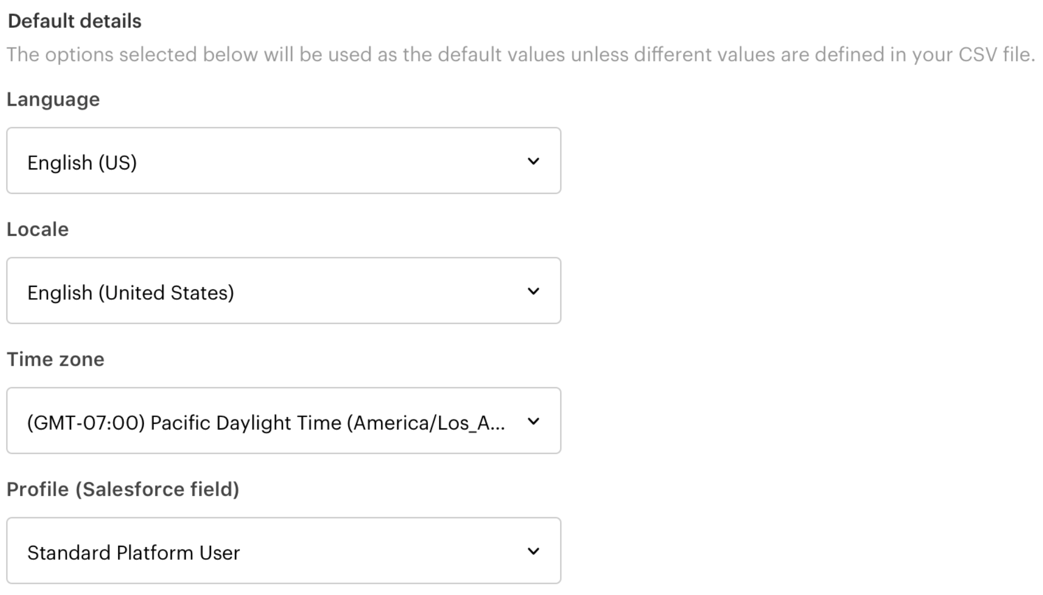Viewport: 1043px width, 595px height.
Task: Expand the Profile (Salesforce field) dropdown
Action: [x=284, y=551]
